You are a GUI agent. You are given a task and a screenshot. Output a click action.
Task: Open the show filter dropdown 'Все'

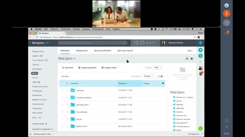158,68
